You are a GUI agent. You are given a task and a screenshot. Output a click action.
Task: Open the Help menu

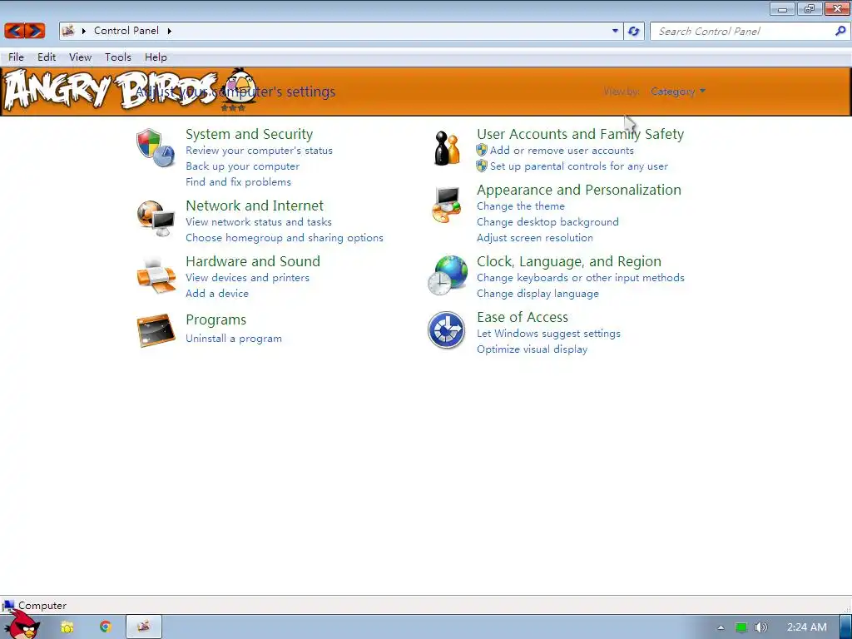(156, 57)
